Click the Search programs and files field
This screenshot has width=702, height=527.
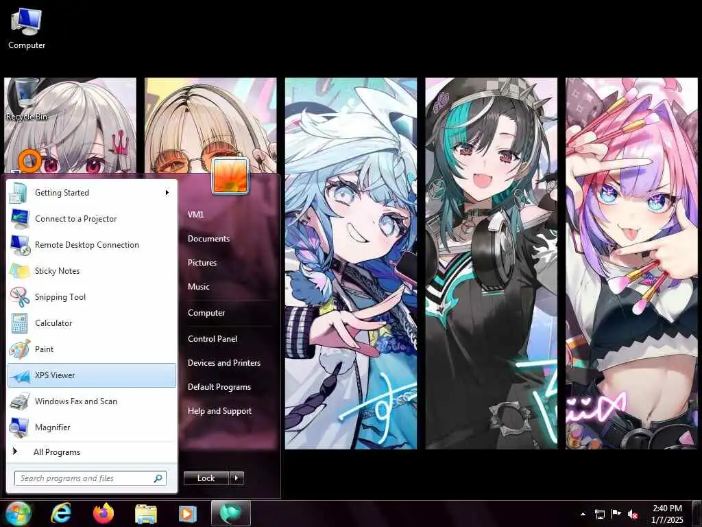point(90,478)
